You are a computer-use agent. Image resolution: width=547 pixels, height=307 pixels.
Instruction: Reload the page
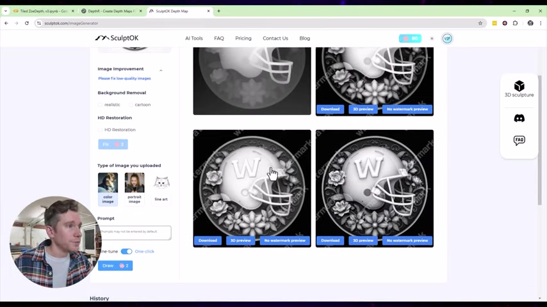click(x=26, y=23)
